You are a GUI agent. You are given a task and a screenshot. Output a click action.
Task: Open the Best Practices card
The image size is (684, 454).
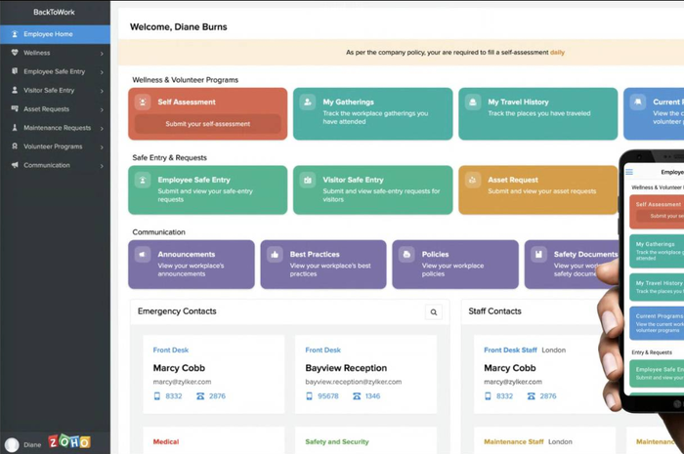click(x=323, y=265)
